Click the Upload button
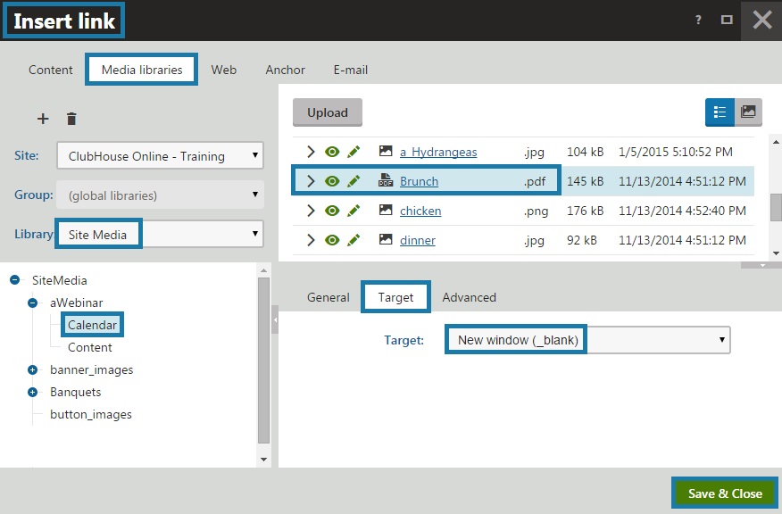Image resolution: width=782 pixels, height=514 pixels. click(x=328, y=112)
